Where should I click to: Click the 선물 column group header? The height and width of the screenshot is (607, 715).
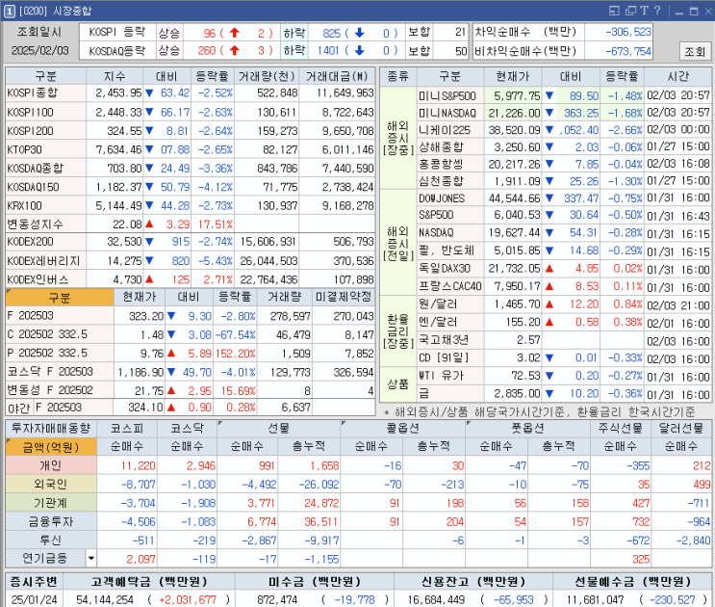[x=279, y=428]
